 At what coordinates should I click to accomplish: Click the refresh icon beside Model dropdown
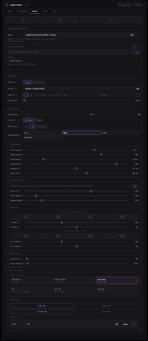point(138,35)
